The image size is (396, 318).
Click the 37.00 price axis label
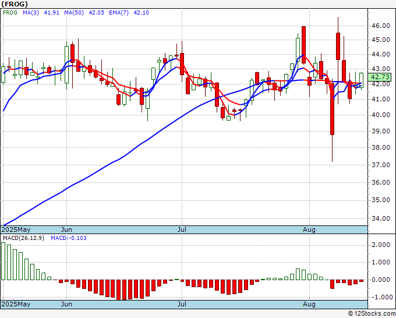point(380,165)
